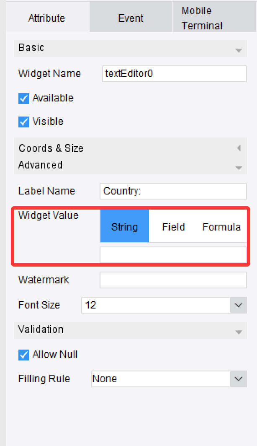Screen dimensions: 257x446
Task: Click the Widget Name input showing textEditor0
Action: (173, 73)
